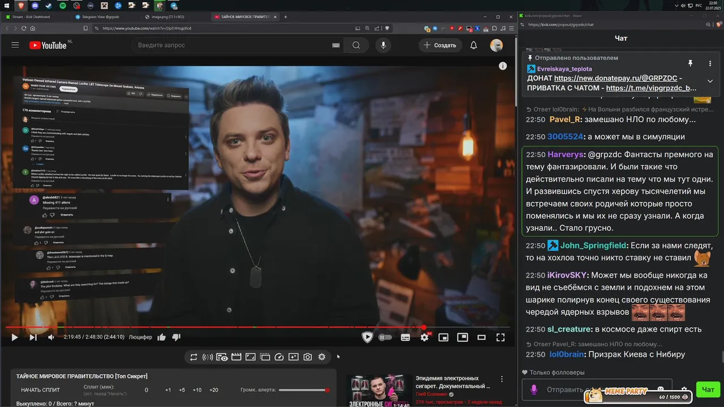The height and width of the screenshot is (407, 724).
Task: Open the YouTube account avatar menu
Action: point(496,45)
